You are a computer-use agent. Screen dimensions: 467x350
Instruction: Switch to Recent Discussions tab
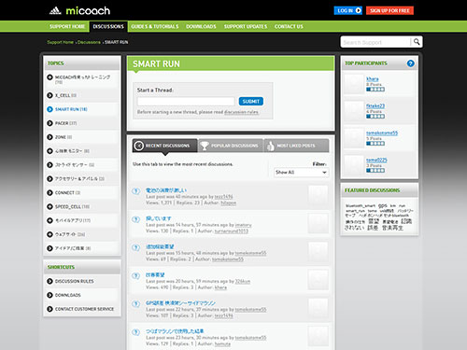click(164, 146)
